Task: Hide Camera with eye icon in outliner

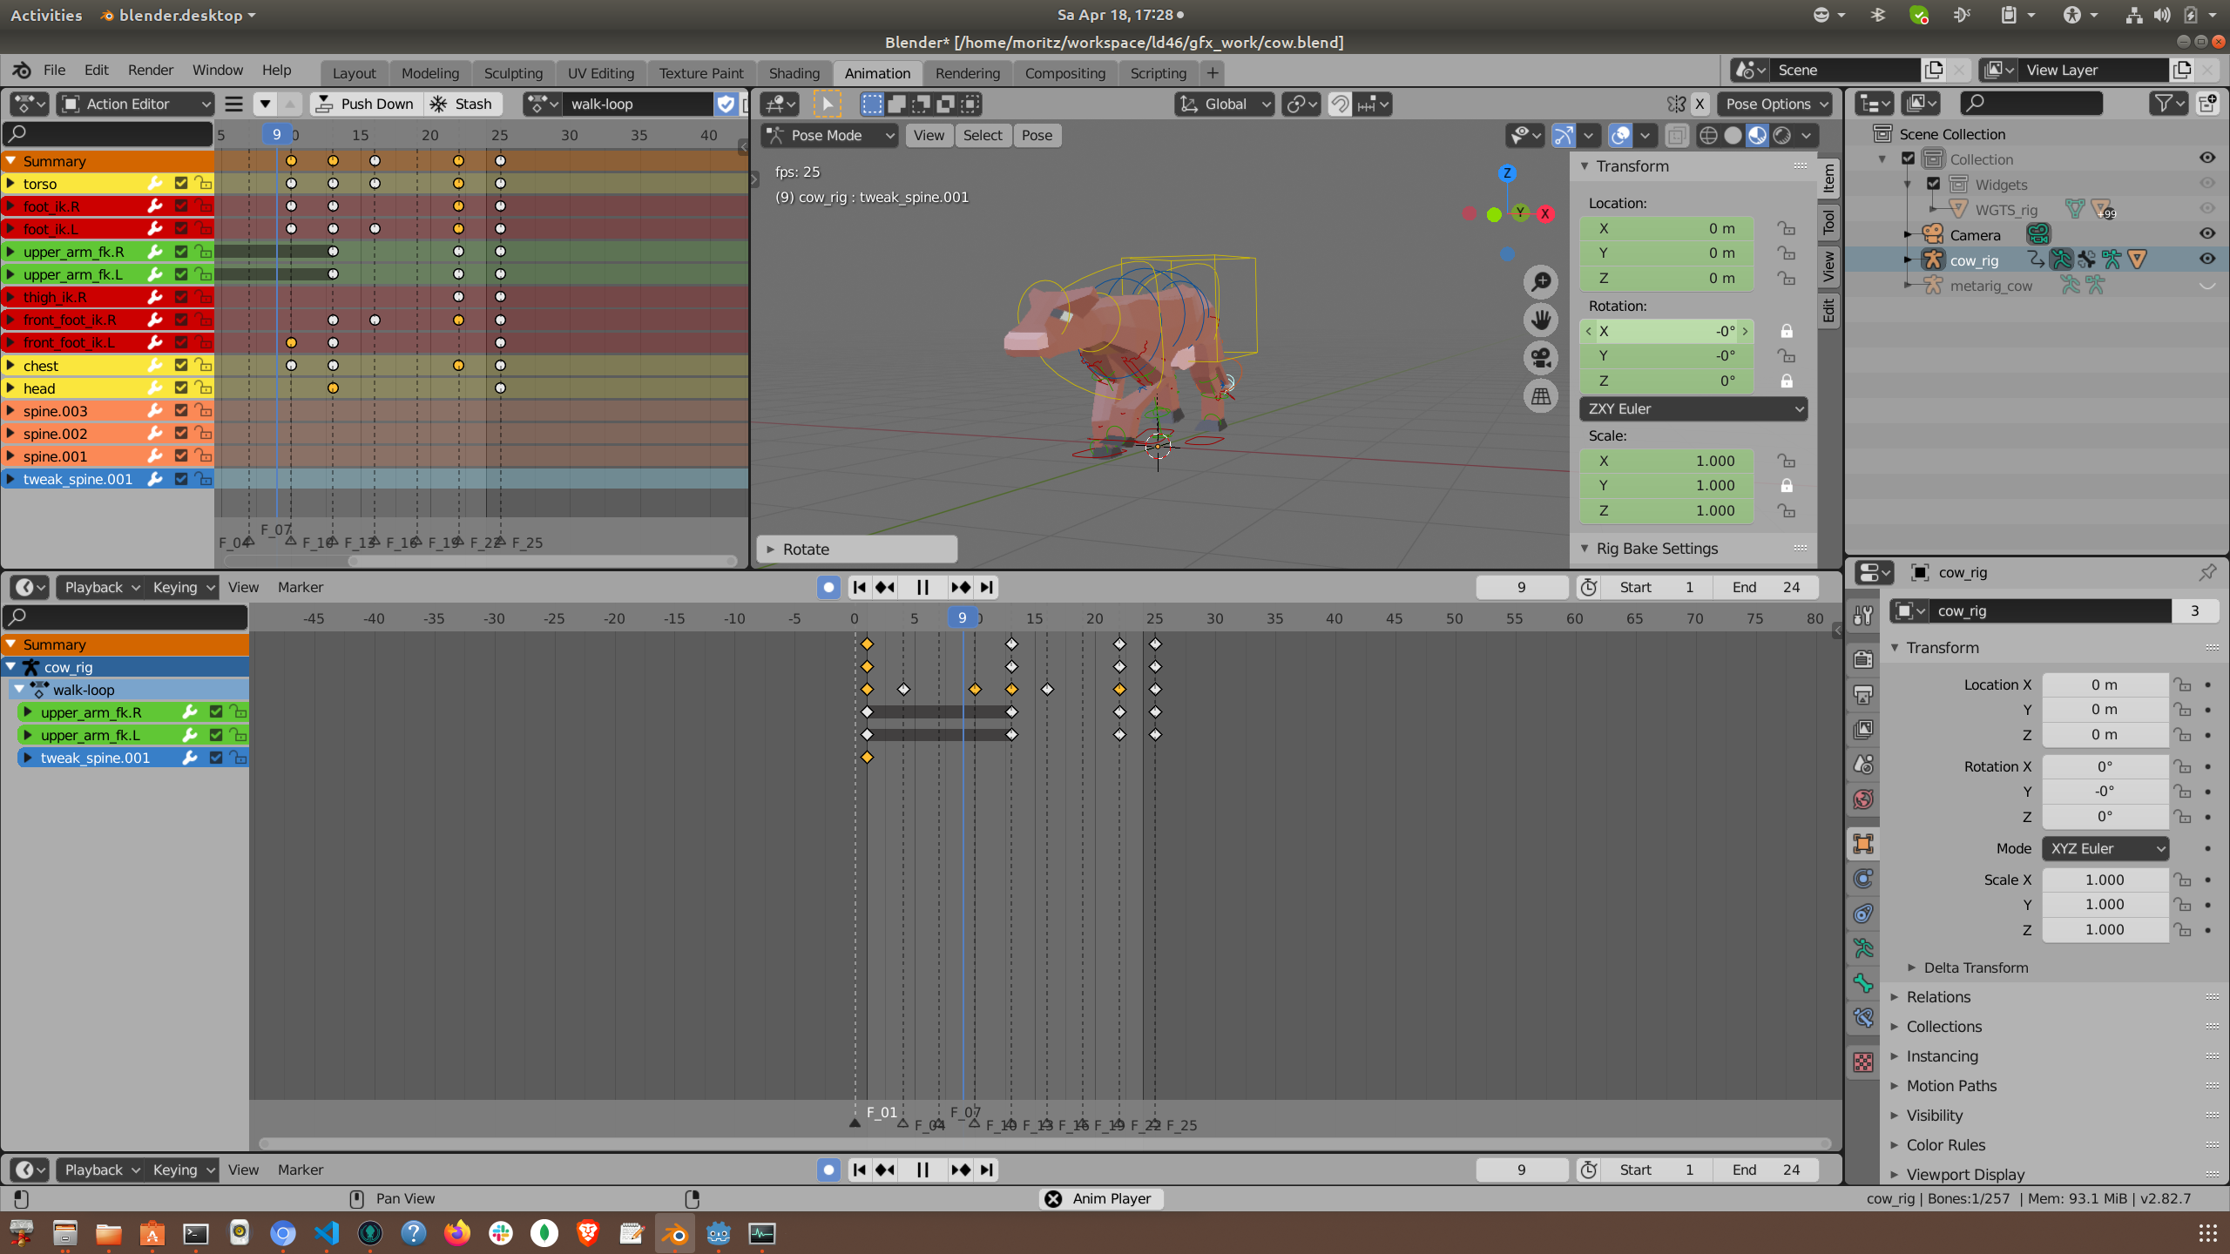Action: click(x=2206, y=234)
